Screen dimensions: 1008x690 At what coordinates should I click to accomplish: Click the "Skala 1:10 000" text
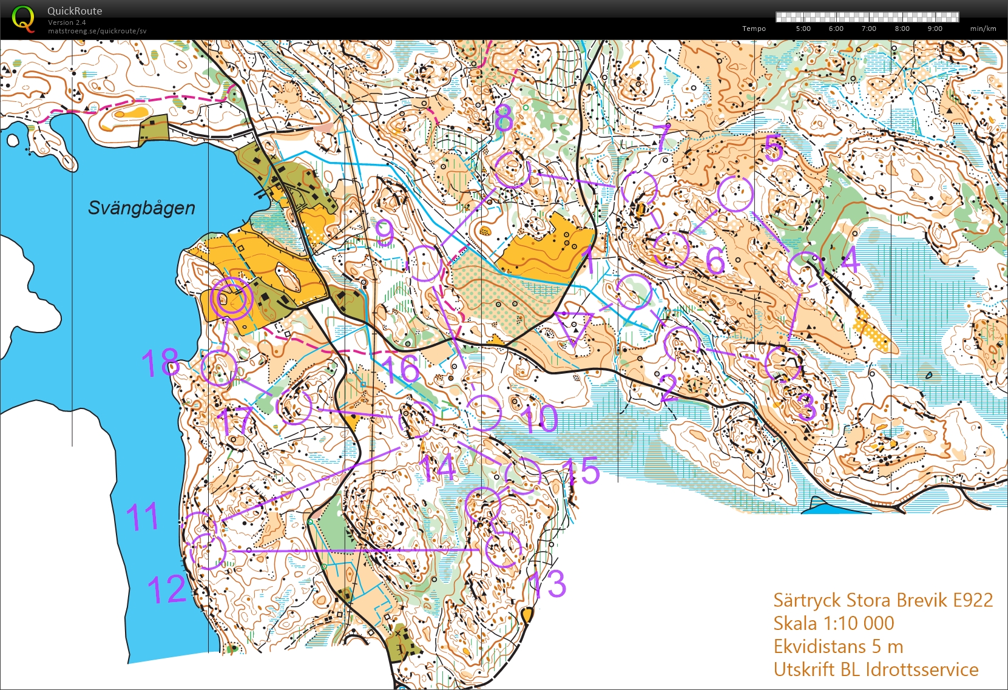[x=834, y=623]
